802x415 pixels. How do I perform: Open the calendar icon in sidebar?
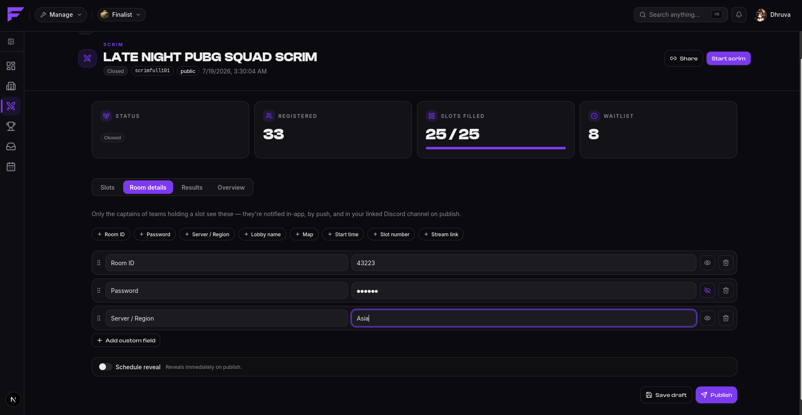click(11, 167)
